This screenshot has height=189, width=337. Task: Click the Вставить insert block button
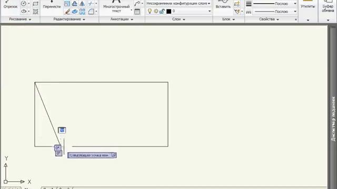tap(223, 5)
